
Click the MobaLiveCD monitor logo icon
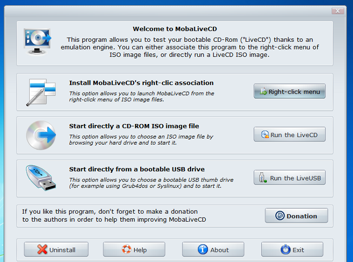[x=38, y=41]
